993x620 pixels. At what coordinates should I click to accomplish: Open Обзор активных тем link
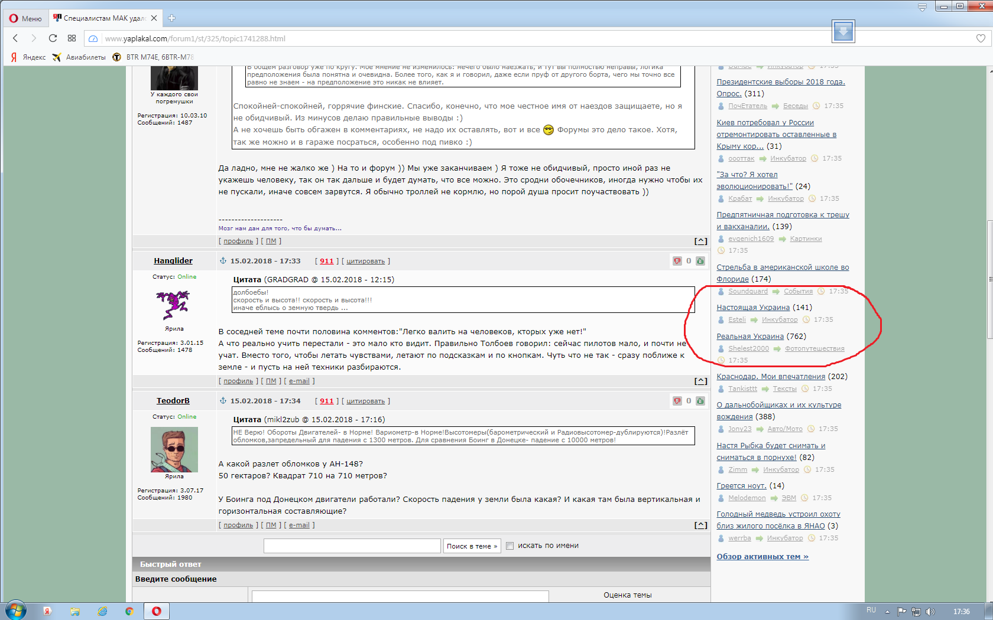tap(762, 557)
